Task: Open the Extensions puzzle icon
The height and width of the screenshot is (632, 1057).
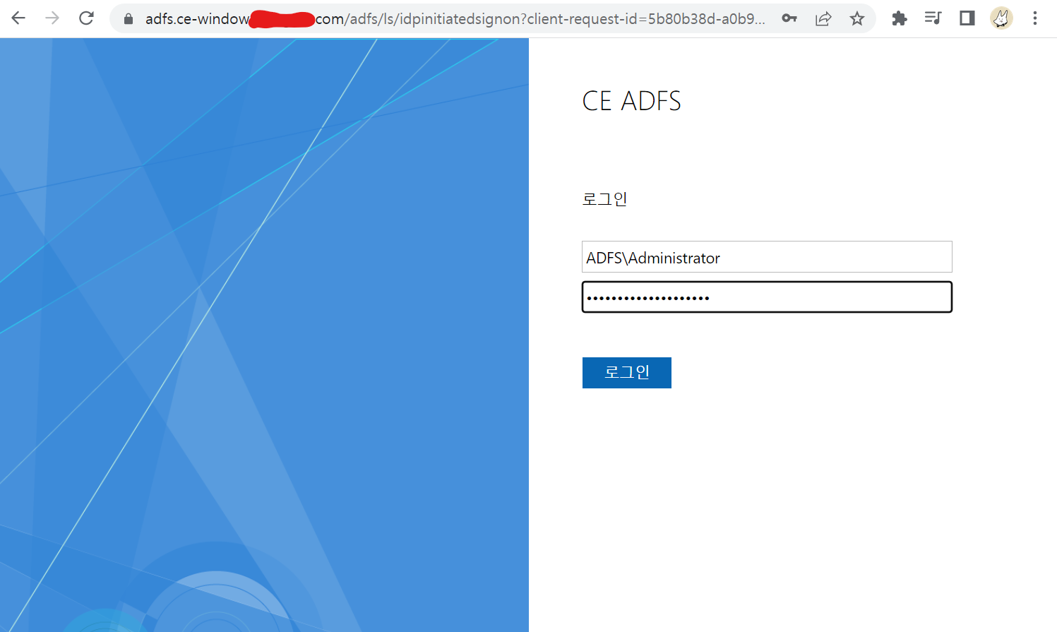Action: click(x=899, y=18)
